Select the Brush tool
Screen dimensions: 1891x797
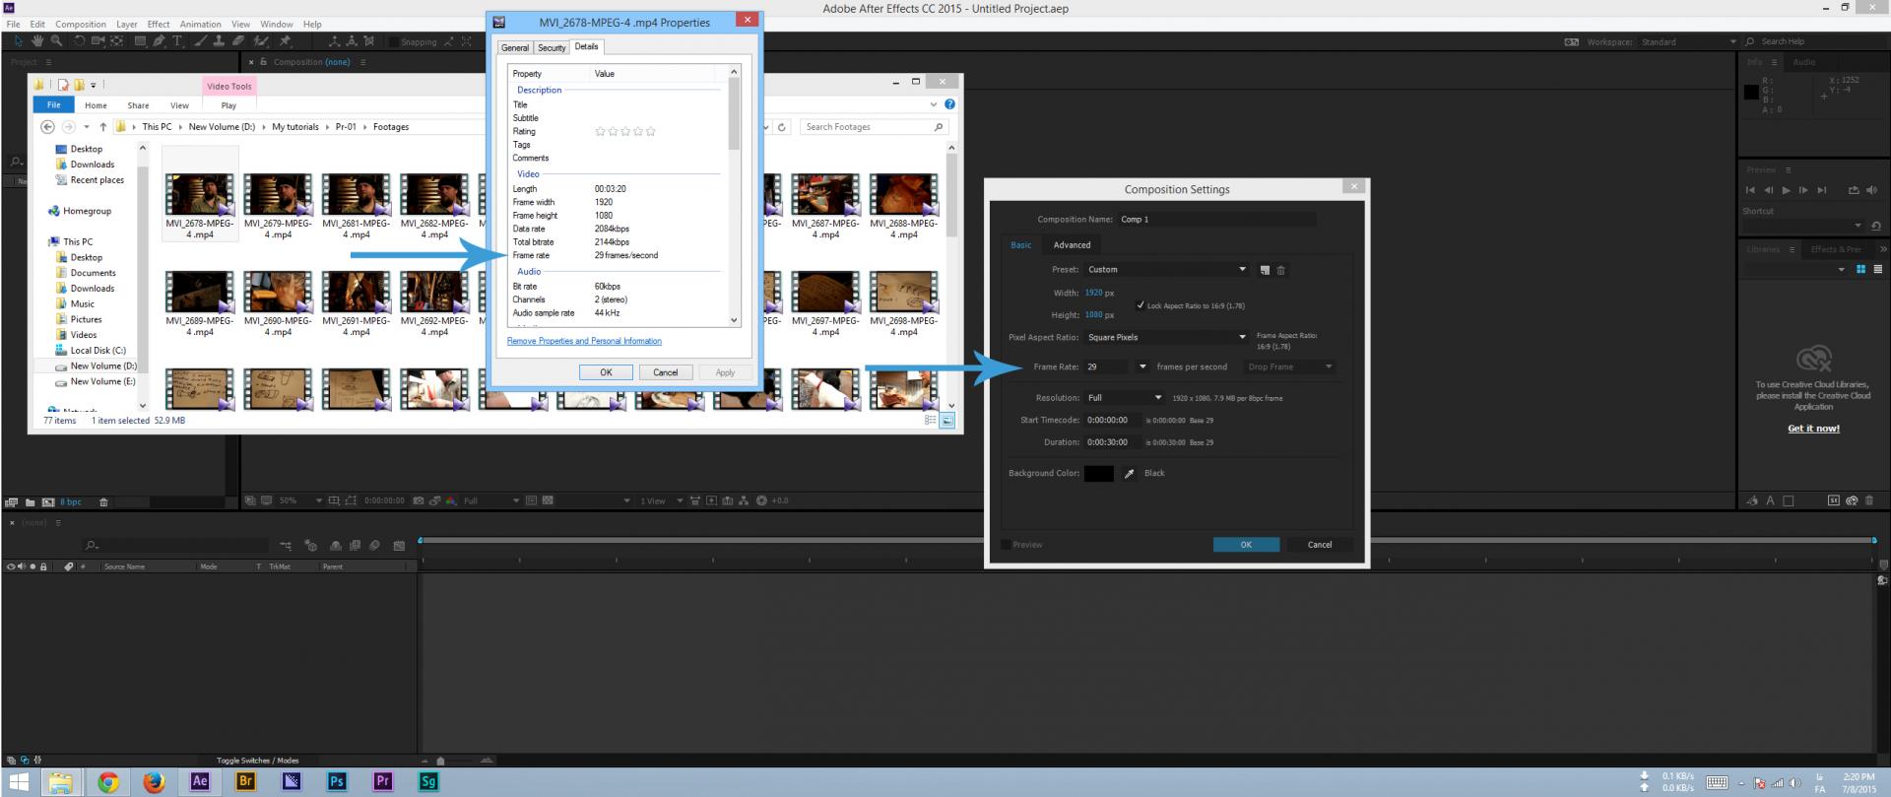(x=201, y=41)
